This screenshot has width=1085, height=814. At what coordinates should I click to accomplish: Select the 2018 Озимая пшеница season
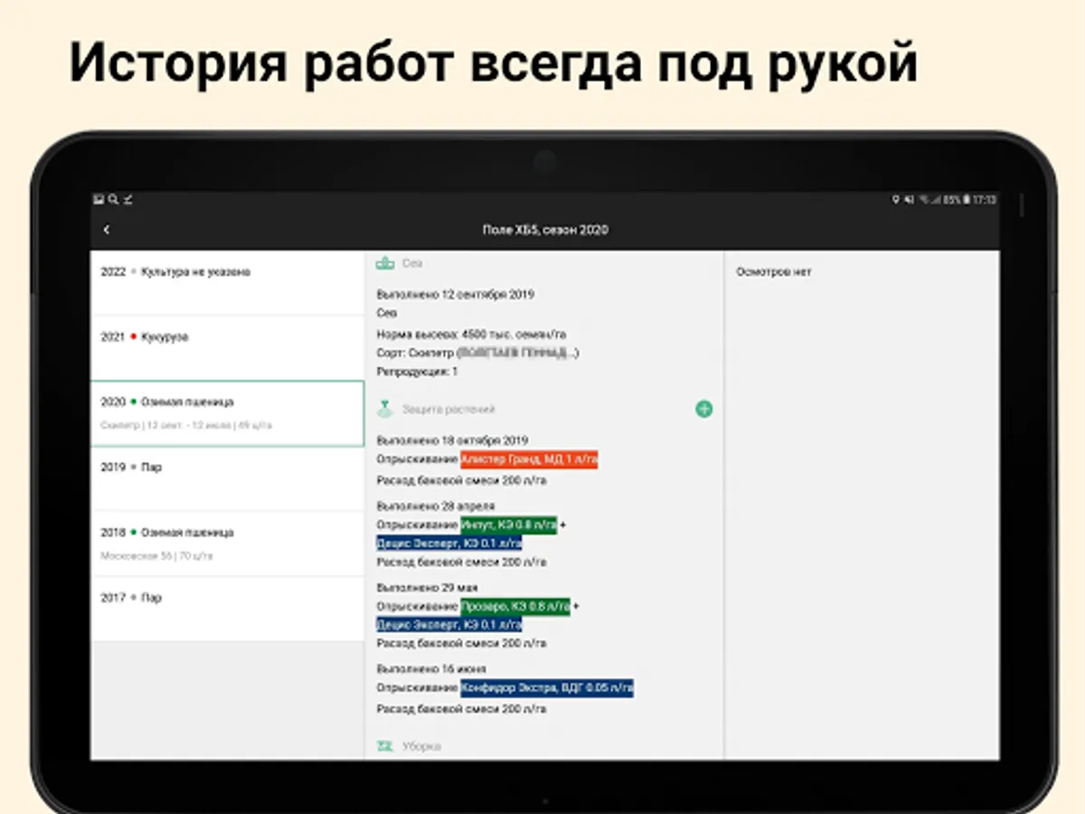pyautogui.click(x=227, y=544)
